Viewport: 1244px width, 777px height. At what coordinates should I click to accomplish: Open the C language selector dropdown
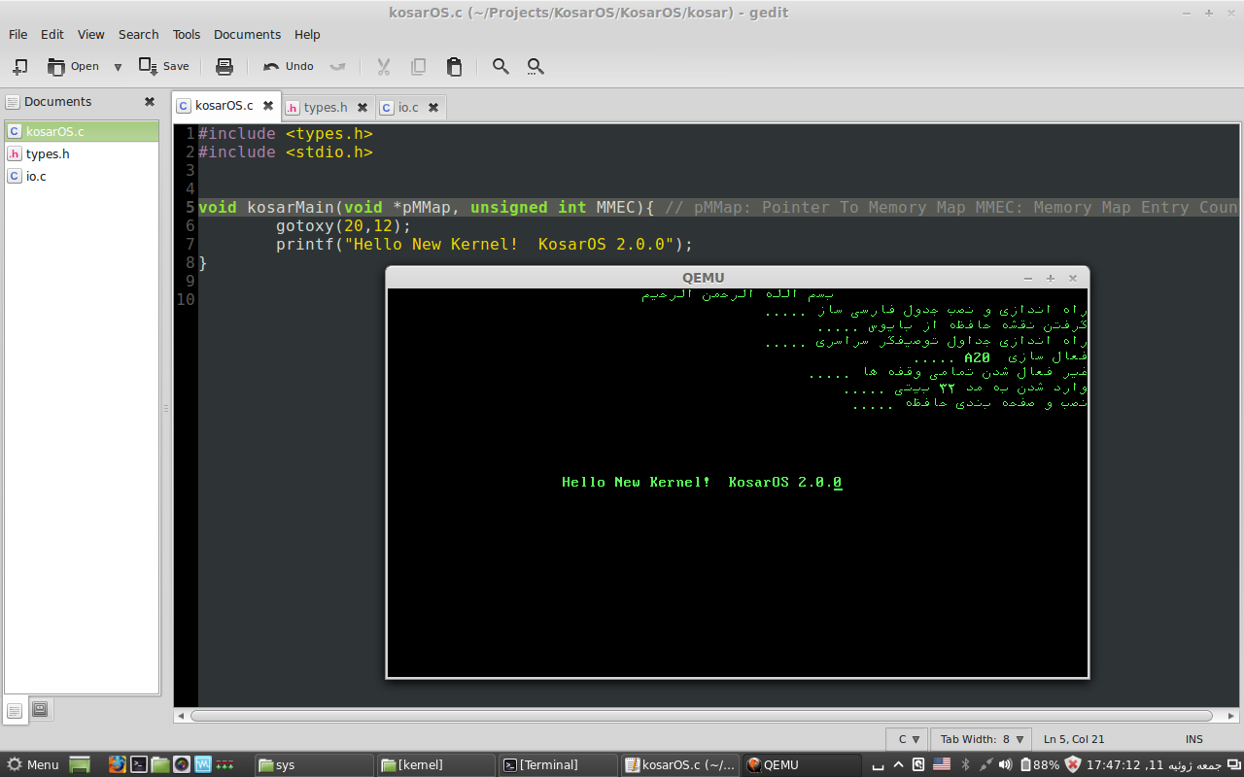point(908,739)
